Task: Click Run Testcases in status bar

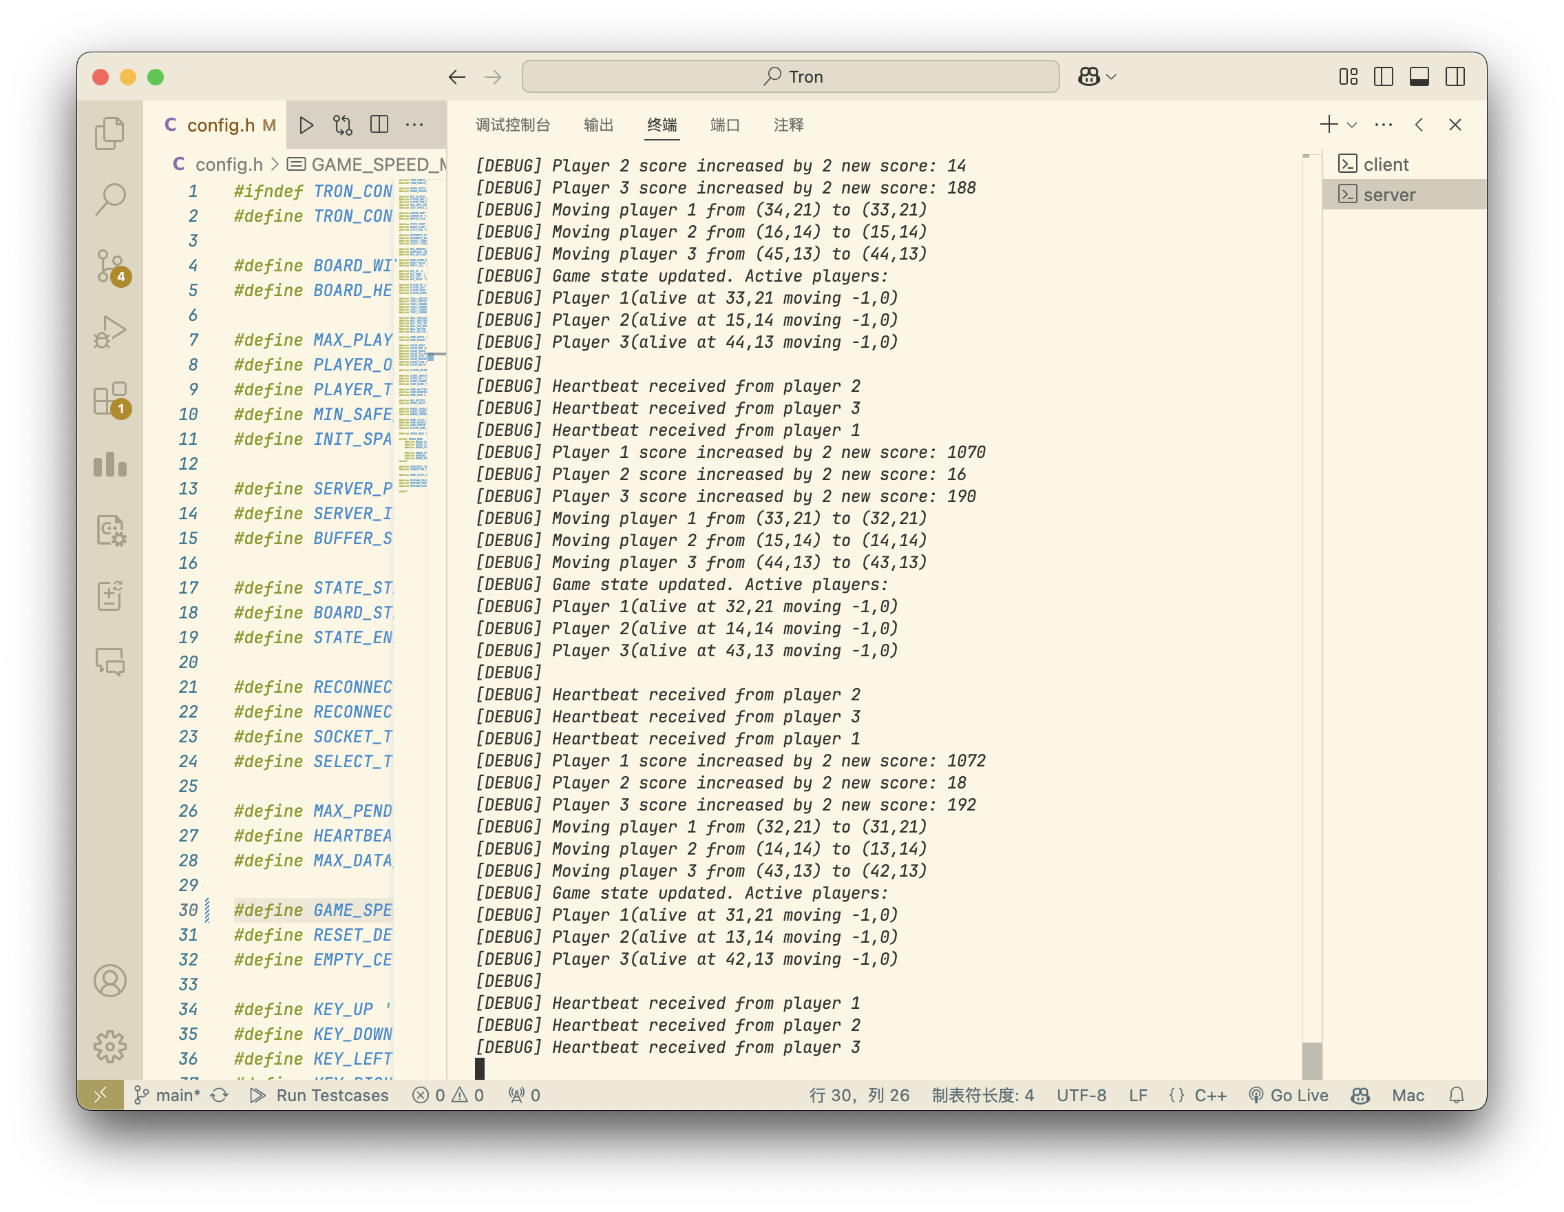Action: (319, 1095)
